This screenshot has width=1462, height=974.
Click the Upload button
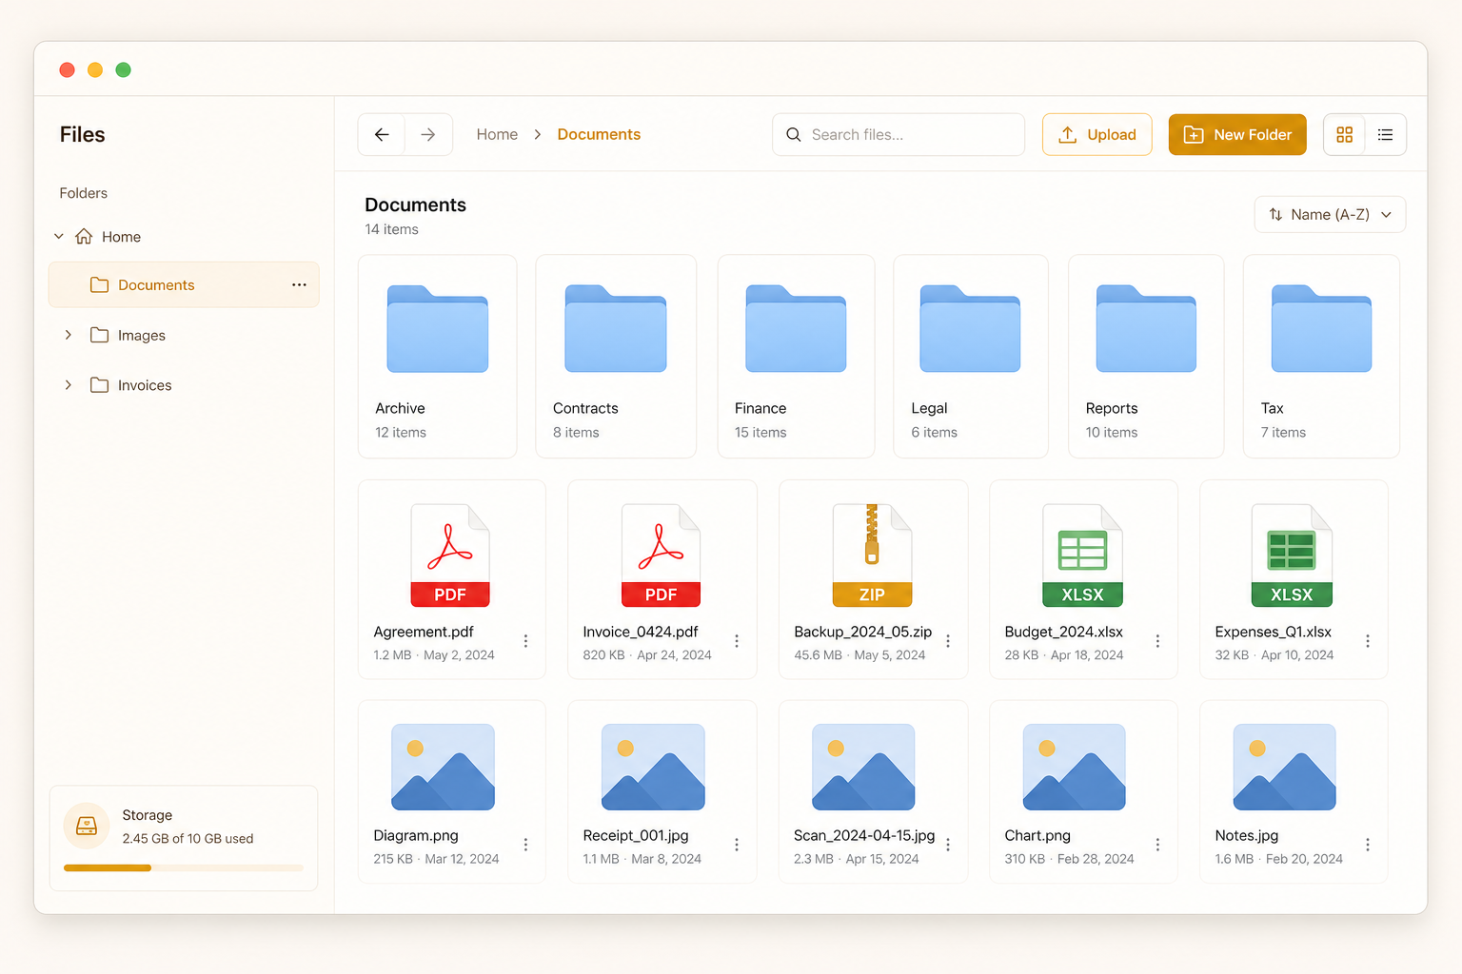(x=1097, y=135)
